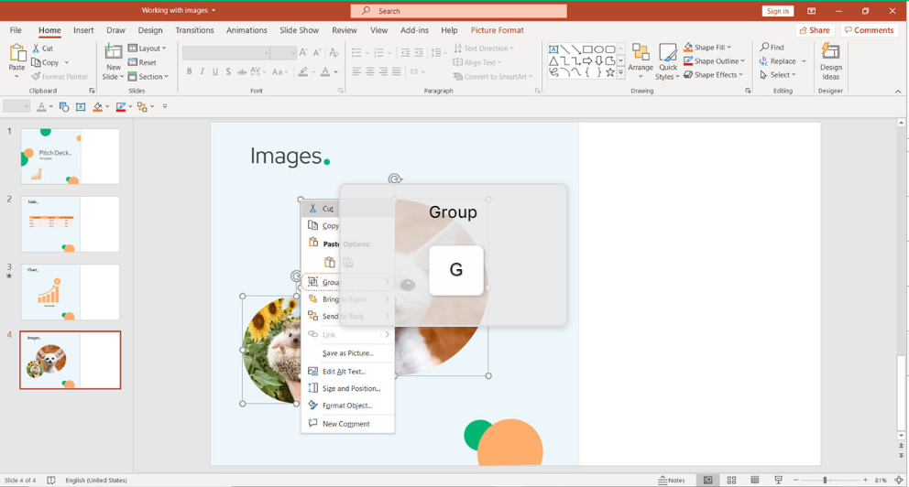Image resolution: width=909 pixels, height=487 pixels.
Task: Open the Layout dropdown
Action: tap(148, 49)
